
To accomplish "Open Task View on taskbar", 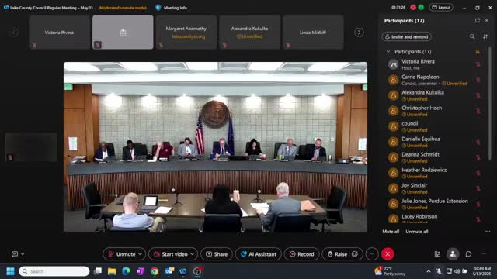I will [98, 271].
